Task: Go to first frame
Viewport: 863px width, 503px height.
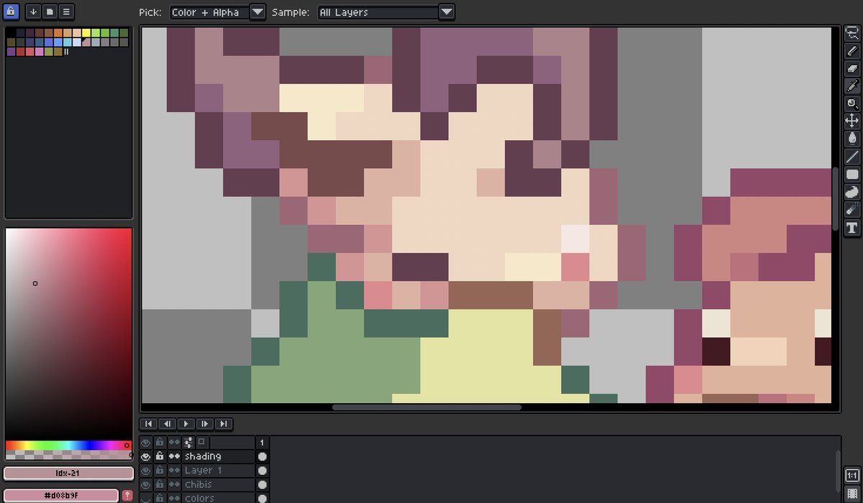Action: click(x=148, y=424)
